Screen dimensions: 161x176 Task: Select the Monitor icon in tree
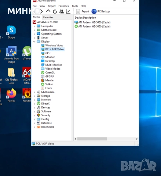(x=43, y=57)
